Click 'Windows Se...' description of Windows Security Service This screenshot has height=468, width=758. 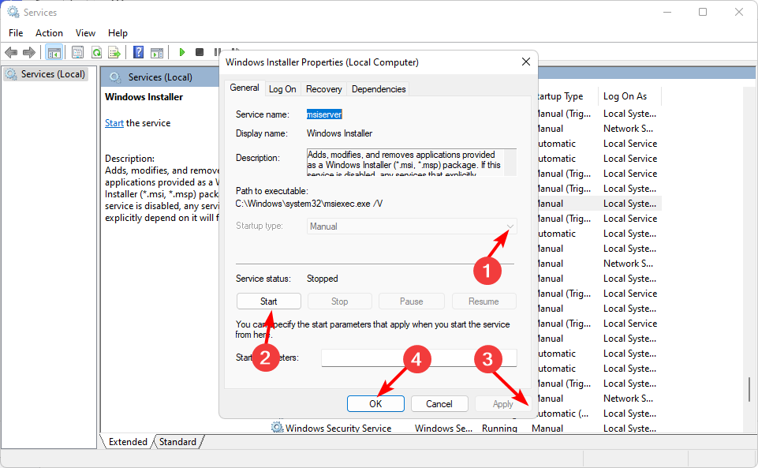click(443, 428)
